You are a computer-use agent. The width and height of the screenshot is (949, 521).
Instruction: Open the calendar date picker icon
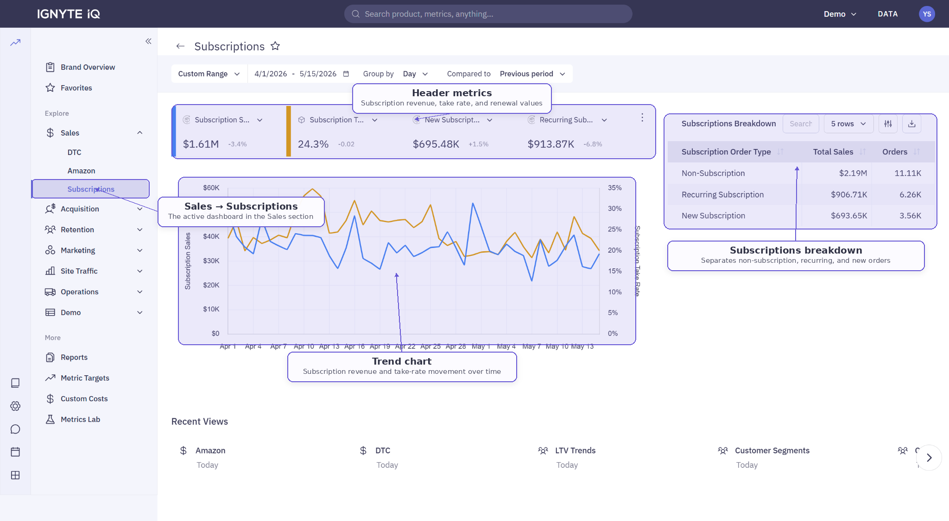click(x=346, y=74)
